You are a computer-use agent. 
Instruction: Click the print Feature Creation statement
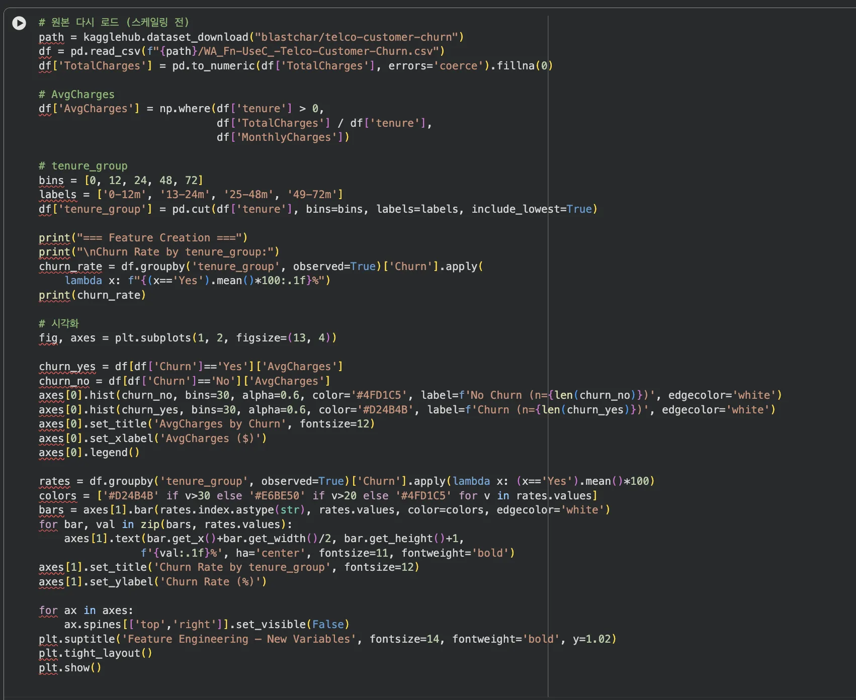tap(143, 238)
